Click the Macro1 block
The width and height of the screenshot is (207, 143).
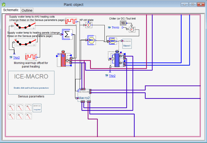pyautogui.click(x=127, y=44)
